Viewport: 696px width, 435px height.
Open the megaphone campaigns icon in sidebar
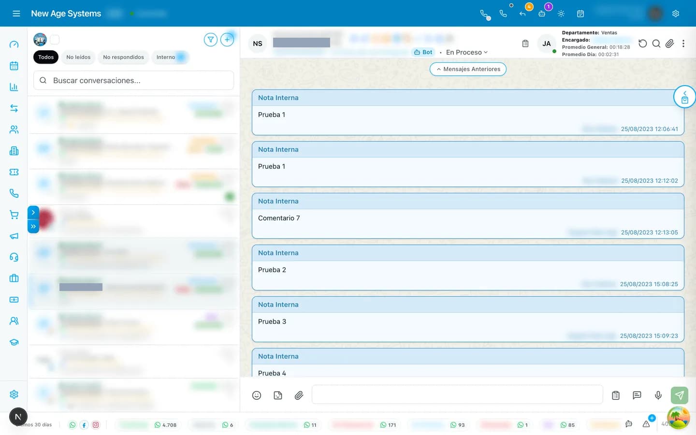click(x=14, y=236)
